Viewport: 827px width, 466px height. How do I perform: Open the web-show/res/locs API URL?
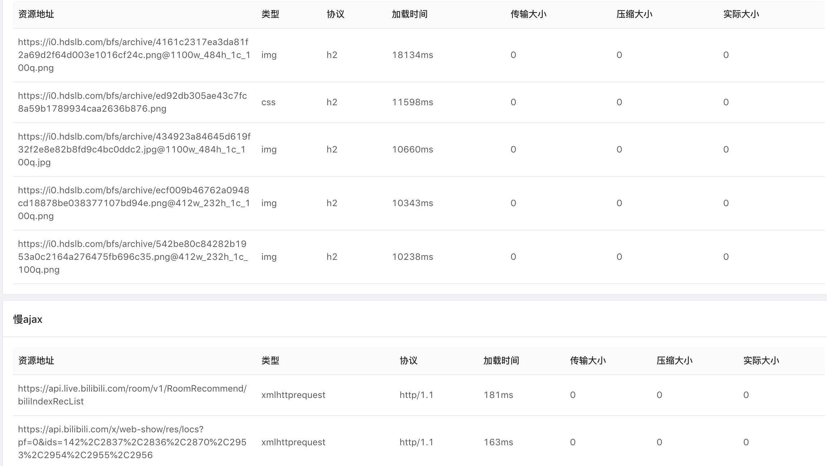(132, 442)
